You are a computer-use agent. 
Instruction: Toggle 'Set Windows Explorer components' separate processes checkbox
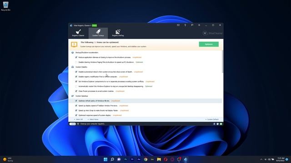[76, 81]
